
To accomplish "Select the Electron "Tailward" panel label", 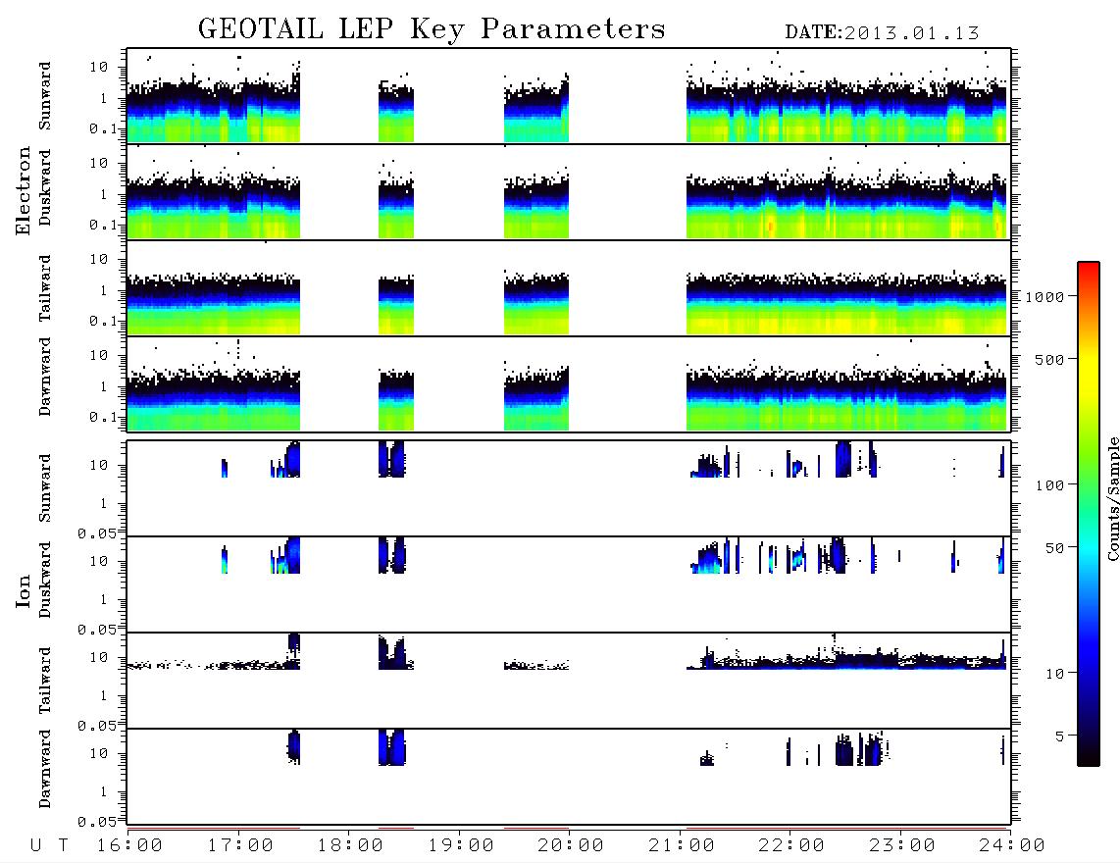I will click(45, 288).
